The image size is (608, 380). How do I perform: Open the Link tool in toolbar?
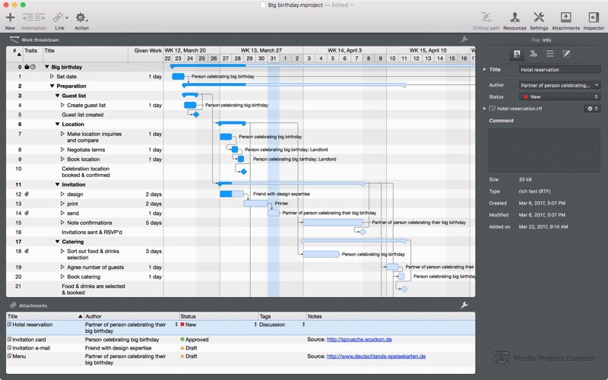click(x=59, y=17)
